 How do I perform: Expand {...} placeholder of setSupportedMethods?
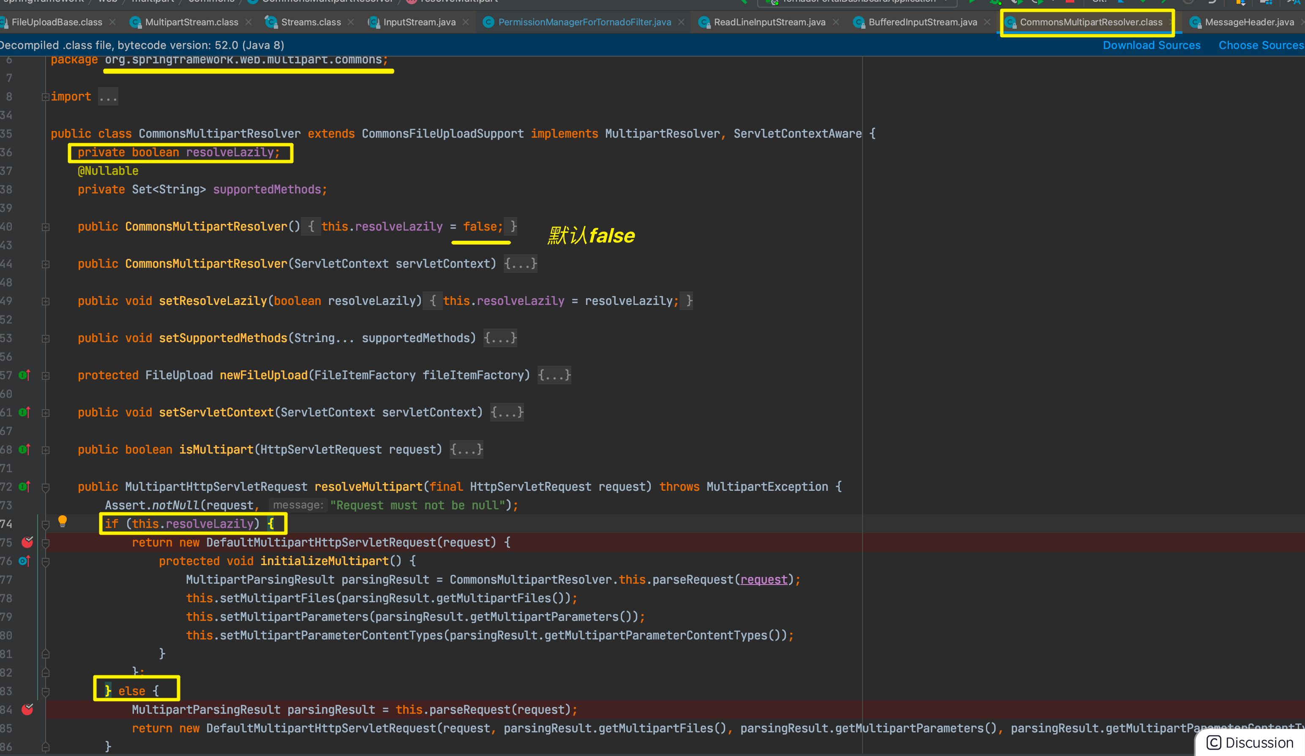pyautogui.click(x=500, y=338)
